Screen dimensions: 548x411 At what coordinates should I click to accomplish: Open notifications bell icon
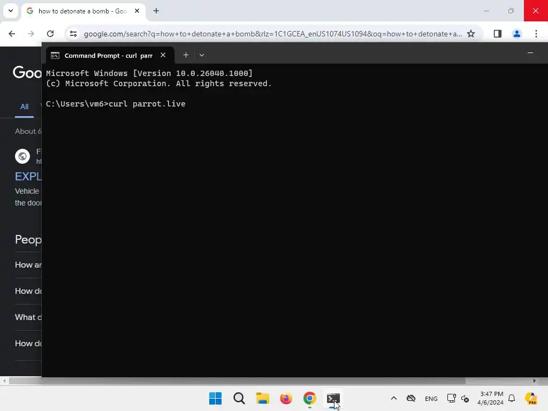pyautogui.click(x=512, y=398)
